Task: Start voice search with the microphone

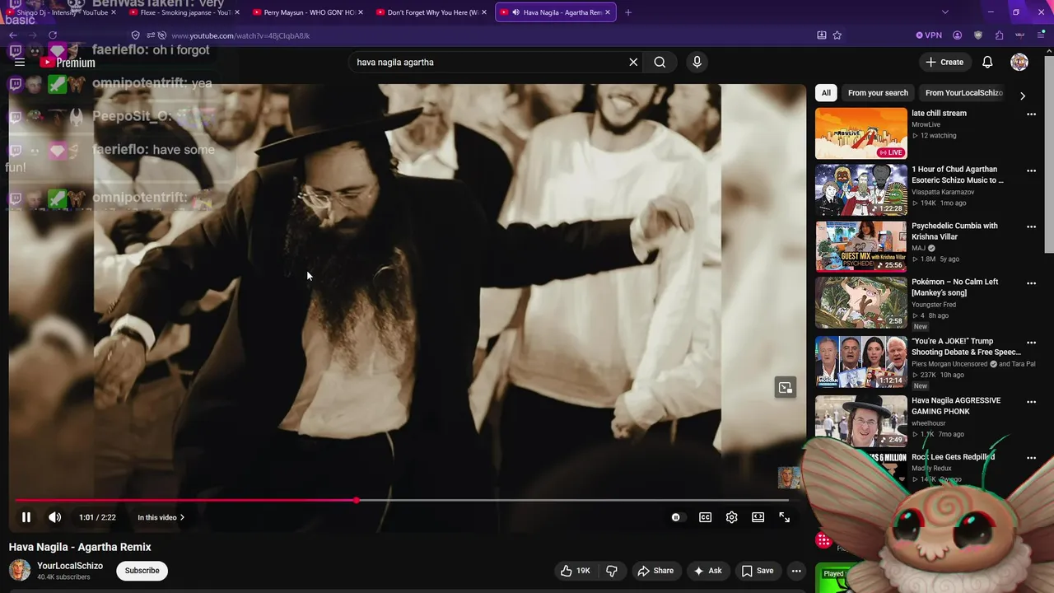Action: [x=697, y=62]
